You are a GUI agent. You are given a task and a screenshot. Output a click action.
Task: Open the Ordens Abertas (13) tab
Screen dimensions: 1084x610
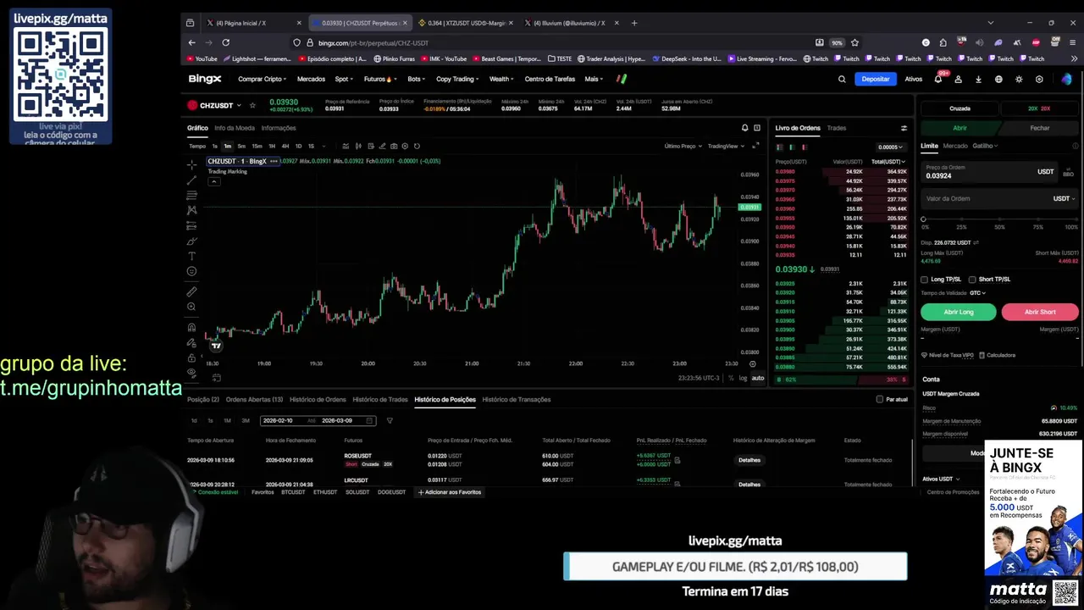254,399
